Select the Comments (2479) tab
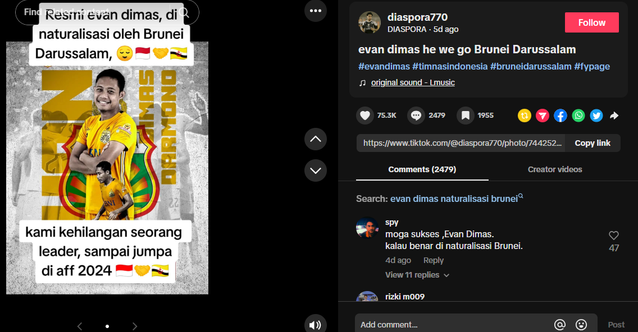638x332 pixels. coord(422,169)
